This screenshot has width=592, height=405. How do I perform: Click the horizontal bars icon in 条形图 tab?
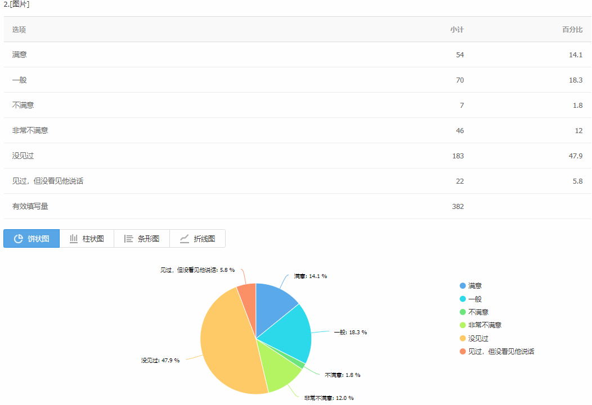[x=129, y=239]
